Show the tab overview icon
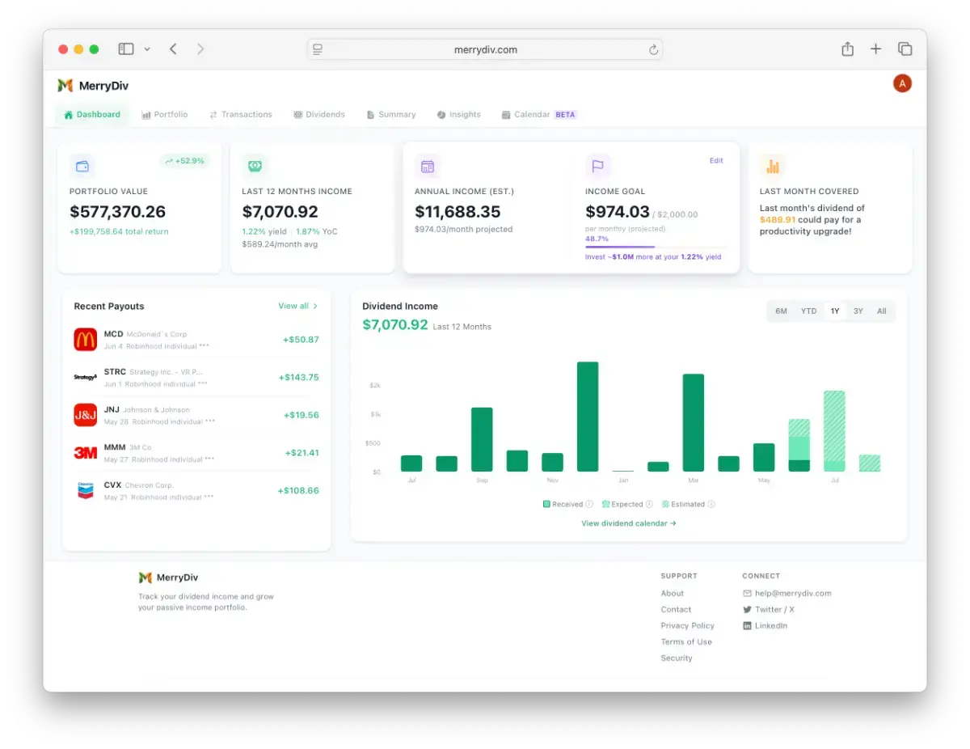 click(x=905, y=49)
